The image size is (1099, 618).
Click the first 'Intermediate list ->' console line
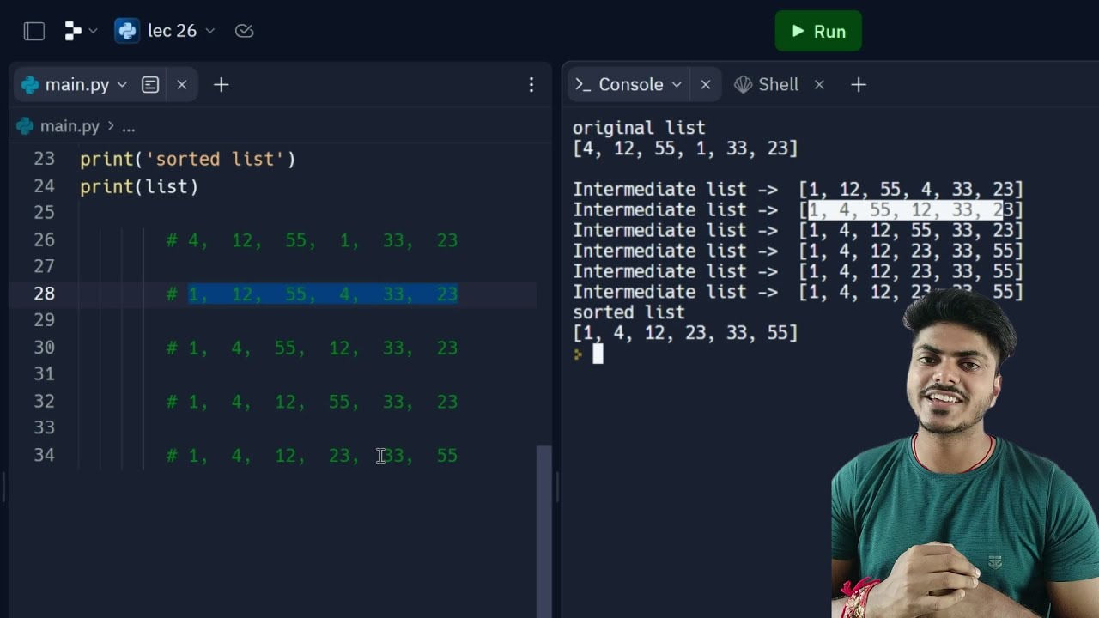point(798,190)
